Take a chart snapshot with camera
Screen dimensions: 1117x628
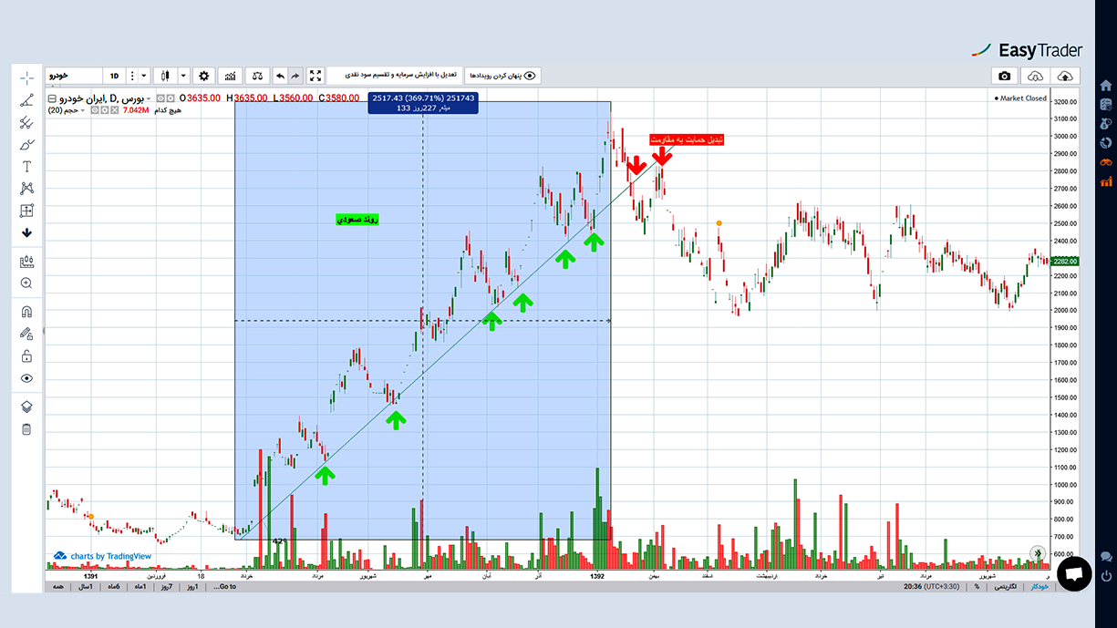point(1004,76)
